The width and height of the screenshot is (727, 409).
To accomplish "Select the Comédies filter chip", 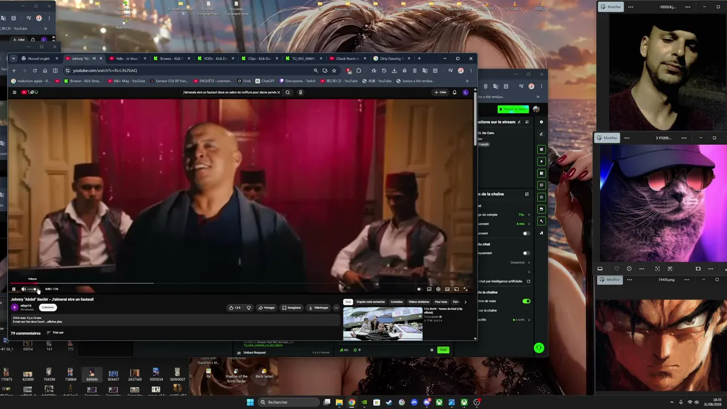I will [396, 302].
